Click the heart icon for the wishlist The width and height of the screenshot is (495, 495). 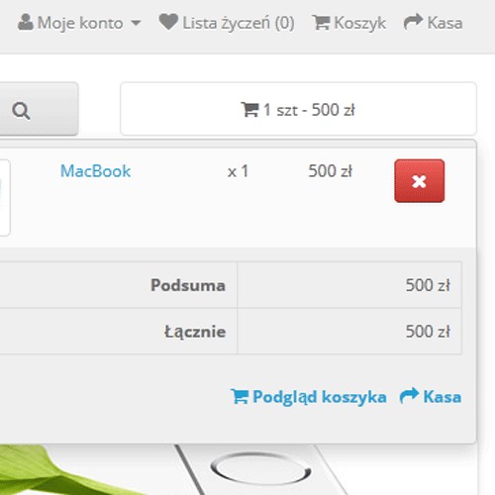168,22
